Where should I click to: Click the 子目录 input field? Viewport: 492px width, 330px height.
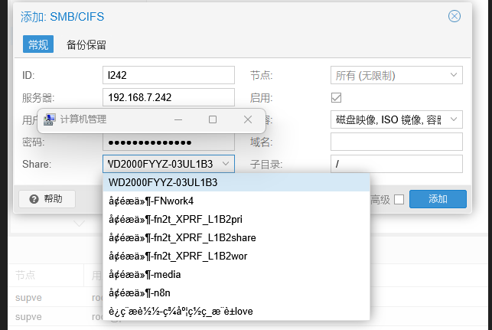tap(396, 164)
